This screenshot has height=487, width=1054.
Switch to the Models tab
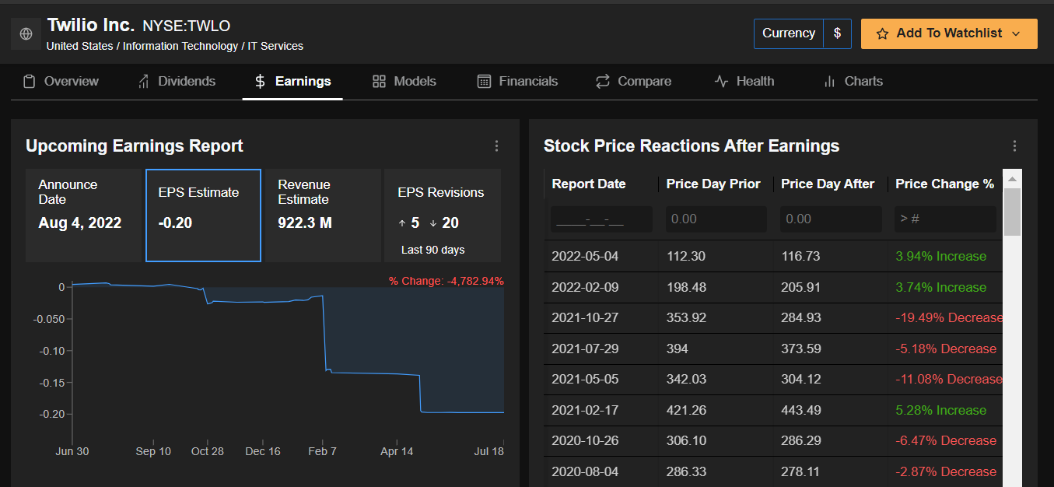click(x=404, y=82)
